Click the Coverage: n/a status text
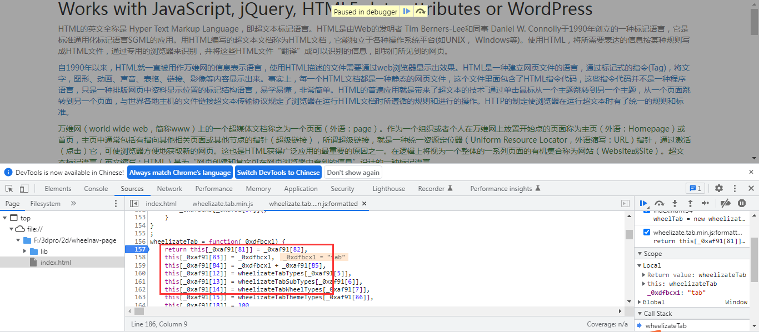 coord(607,324)
